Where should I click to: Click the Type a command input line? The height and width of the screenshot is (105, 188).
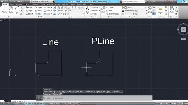(98, 98)
